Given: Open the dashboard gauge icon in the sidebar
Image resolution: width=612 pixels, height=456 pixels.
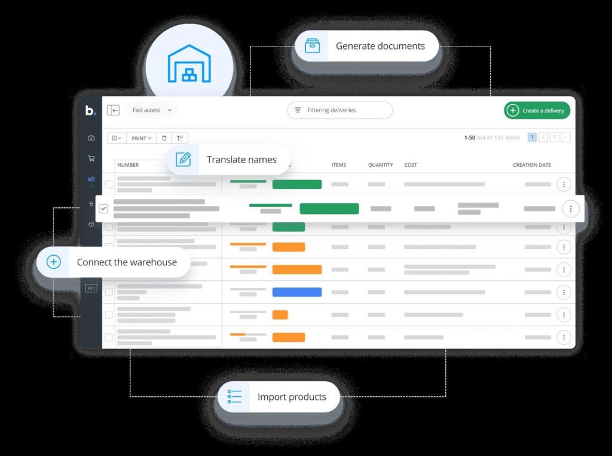Looking at the screenshot, I should click(91, 138).
